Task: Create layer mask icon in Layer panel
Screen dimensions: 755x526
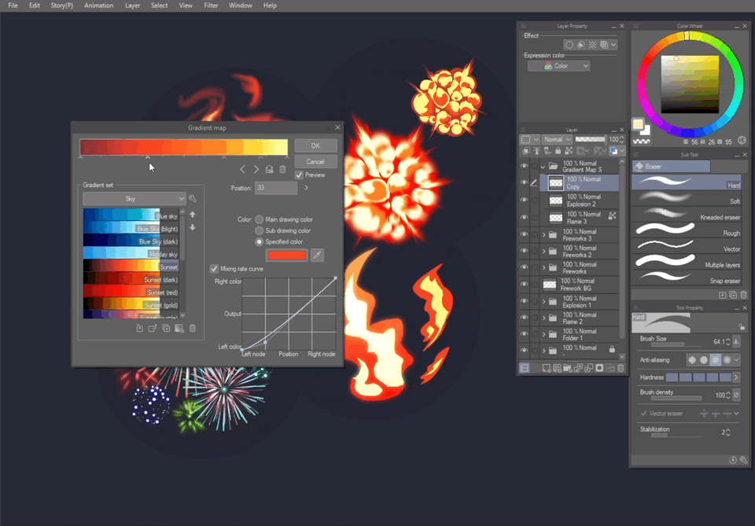Action: tap(599, 368)
